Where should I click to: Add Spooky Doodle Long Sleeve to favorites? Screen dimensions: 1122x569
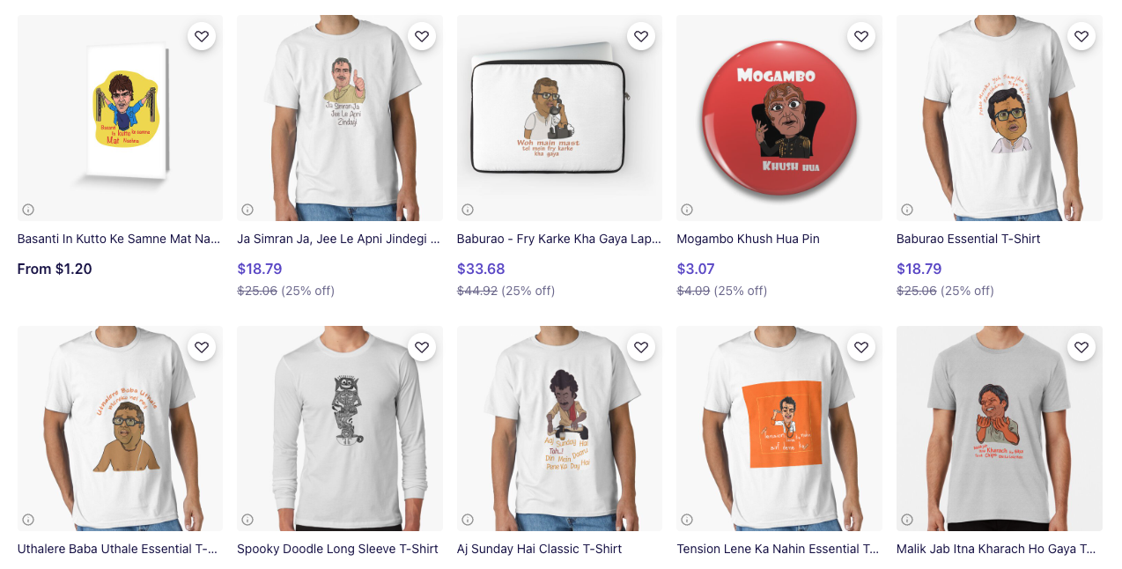tap(422, 347)
